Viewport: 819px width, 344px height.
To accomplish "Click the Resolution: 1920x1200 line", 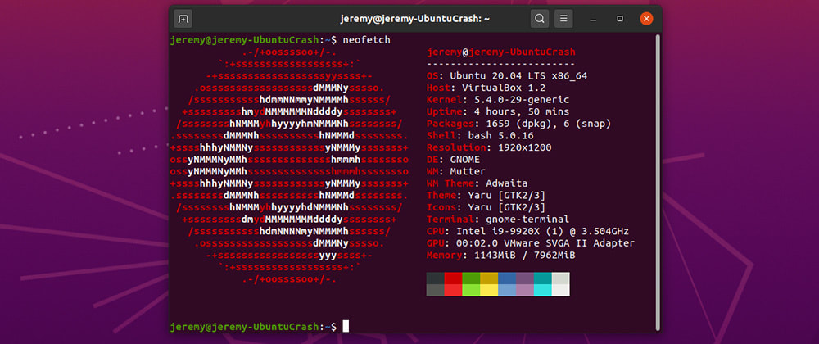I will pos(490,148).
